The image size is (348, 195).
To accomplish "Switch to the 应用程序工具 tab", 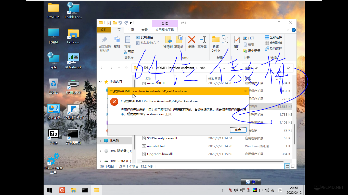I will point(165,30).
